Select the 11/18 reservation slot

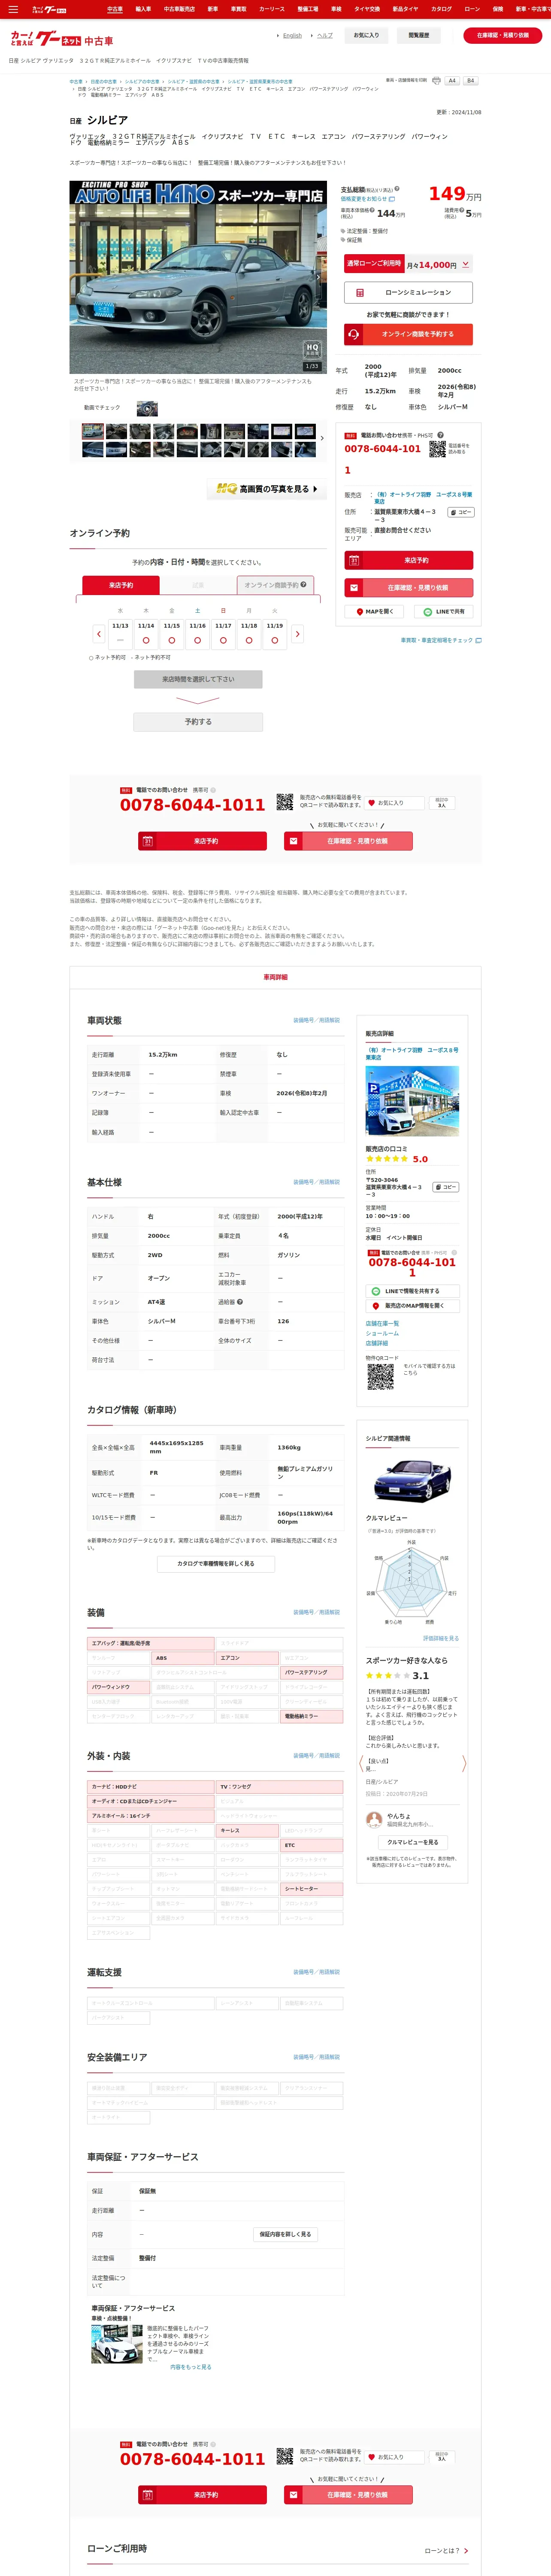coord(249,634)
